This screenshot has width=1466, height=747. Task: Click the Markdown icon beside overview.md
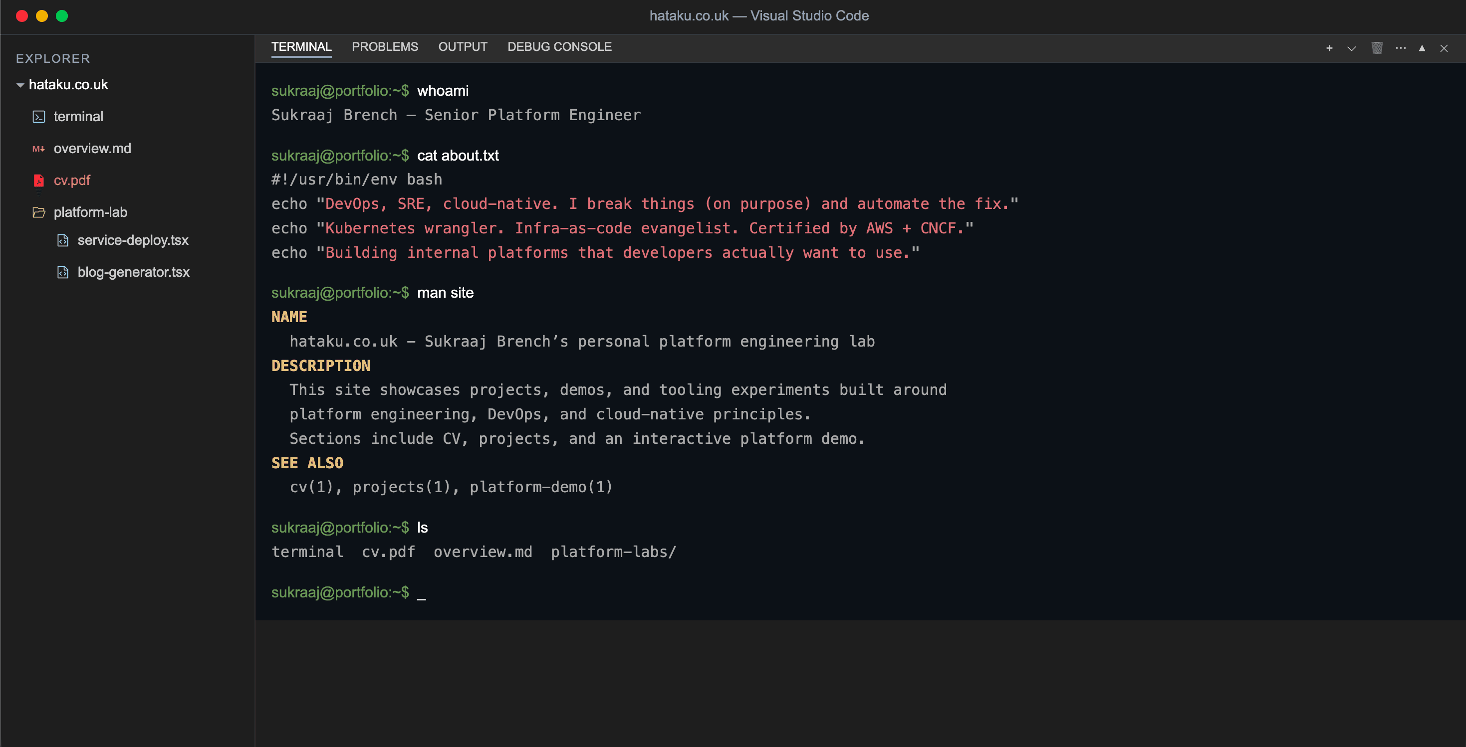tap(38, 149)
